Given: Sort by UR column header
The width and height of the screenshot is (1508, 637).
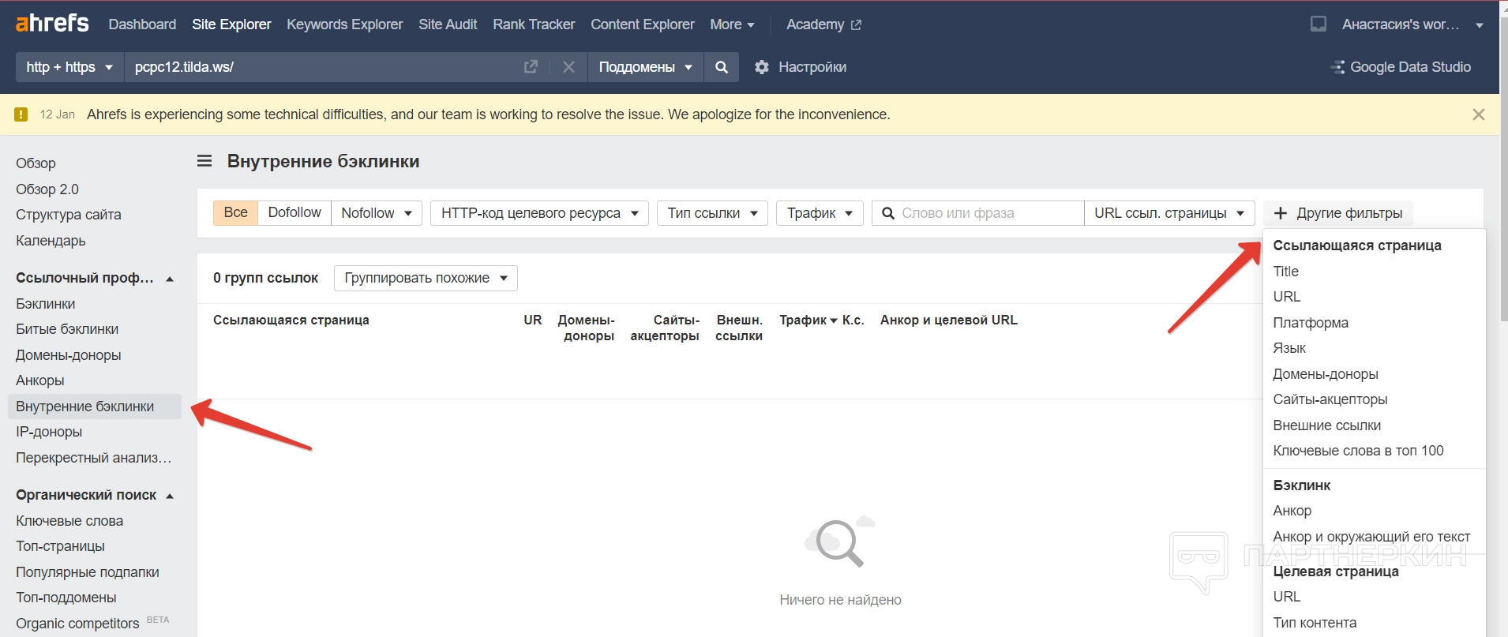Looking at the screenshot, I should pos(533,320).
